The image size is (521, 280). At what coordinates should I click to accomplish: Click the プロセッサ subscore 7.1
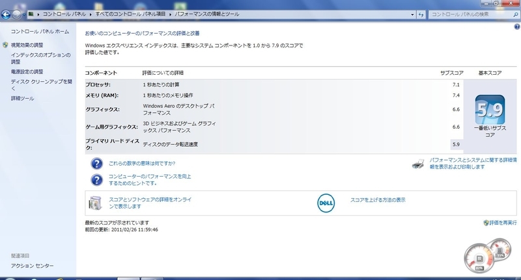point(456,85)
